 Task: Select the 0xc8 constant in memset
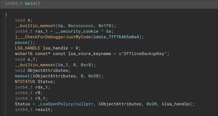point(89,65)
